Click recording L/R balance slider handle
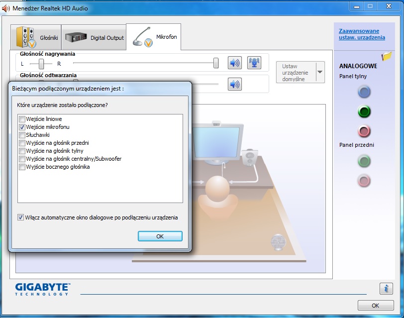 41,64
